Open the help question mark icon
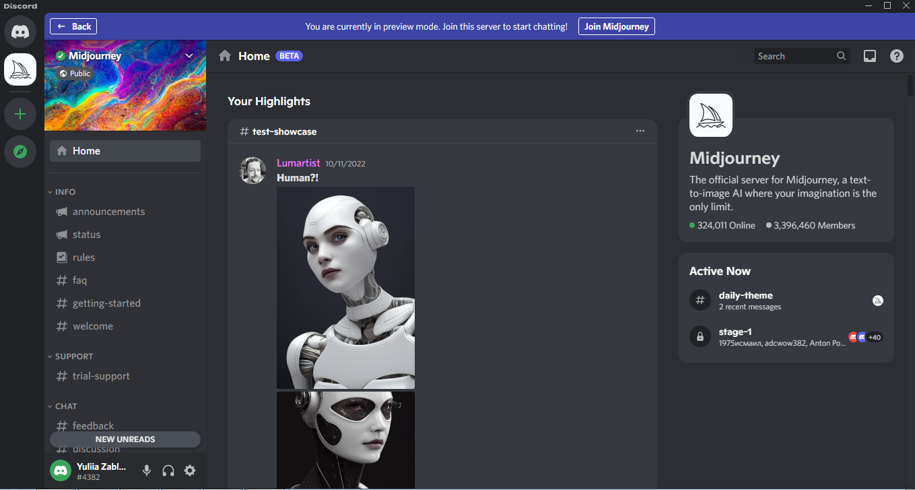 (897, 56)
